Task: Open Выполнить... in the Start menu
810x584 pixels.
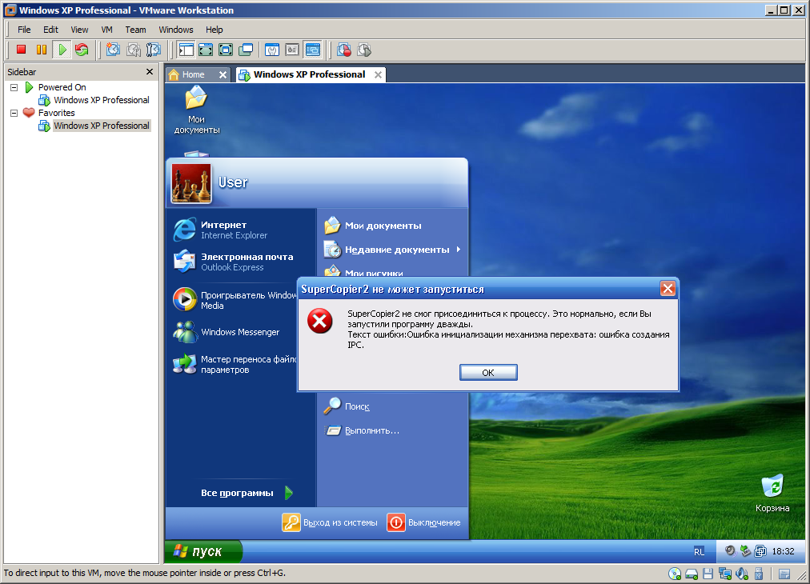Action: click(x=362, y=430)
